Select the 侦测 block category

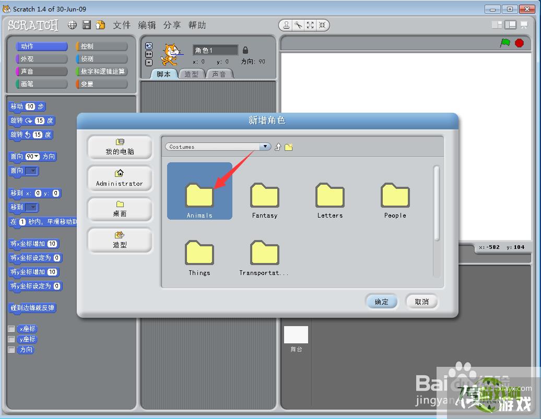click(102, 59)
